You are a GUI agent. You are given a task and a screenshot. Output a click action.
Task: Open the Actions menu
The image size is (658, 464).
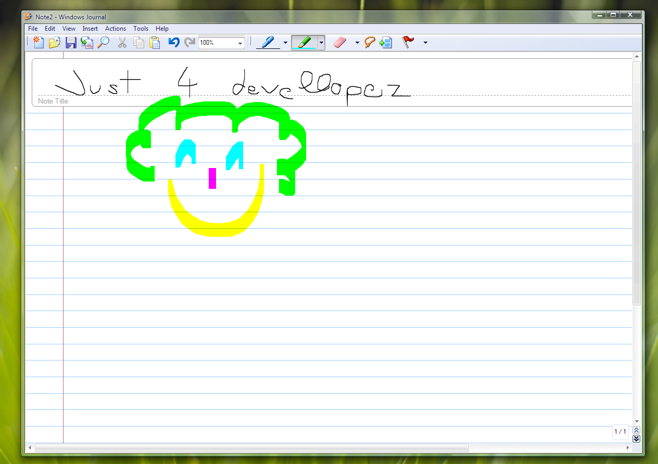[115, 29]
